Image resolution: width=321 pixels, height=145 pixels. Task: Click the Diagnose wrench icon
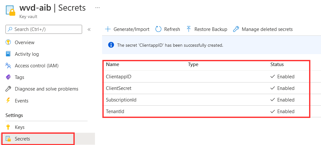point(8,89)
